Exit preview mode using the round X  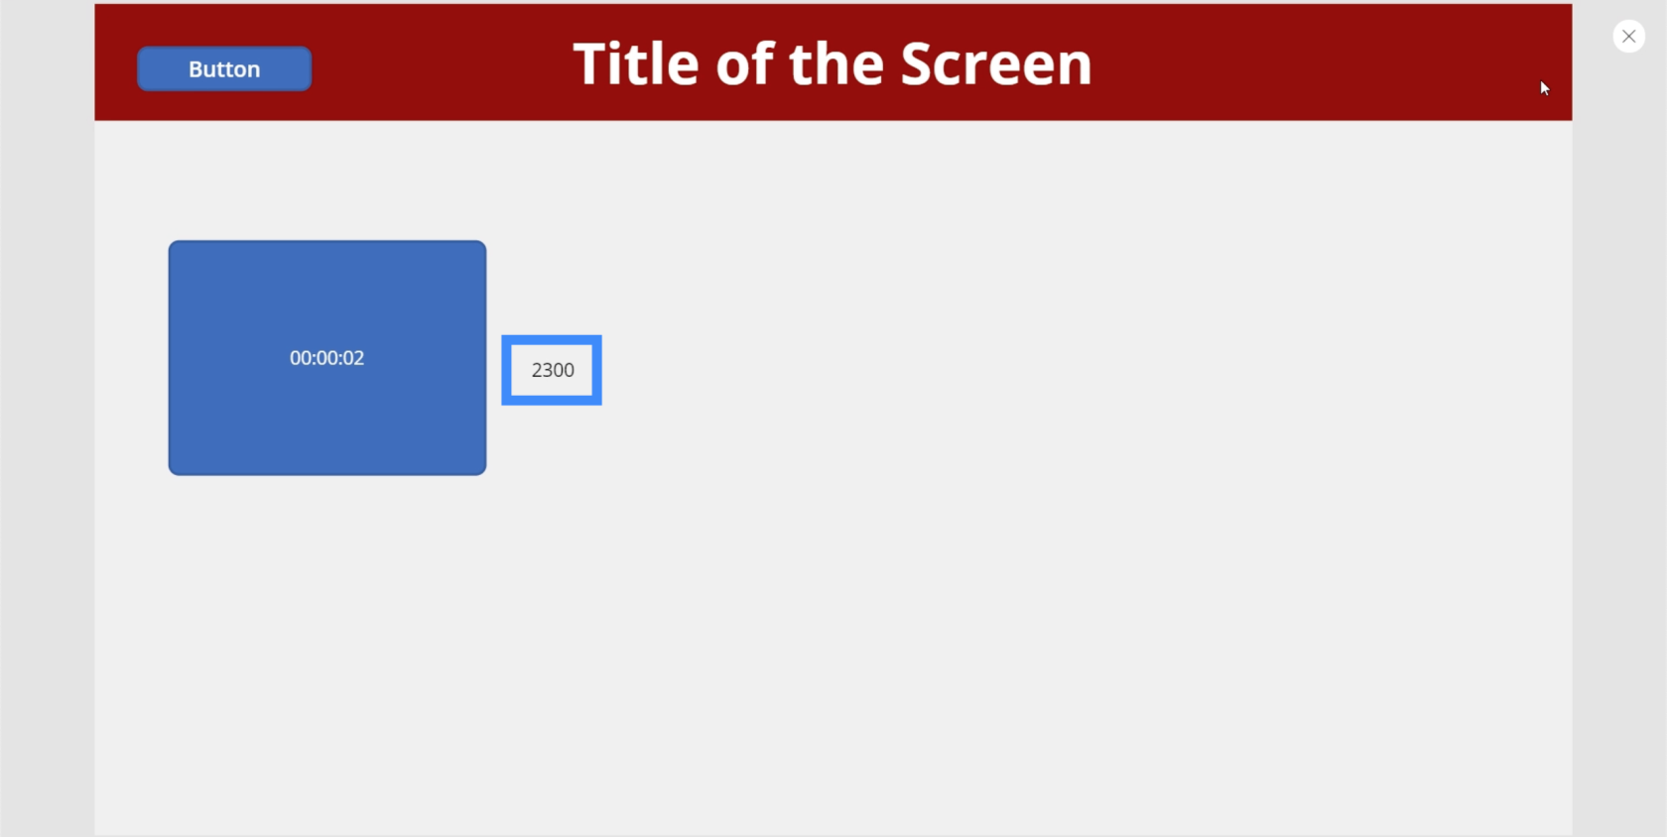[x=1628, y=37]
